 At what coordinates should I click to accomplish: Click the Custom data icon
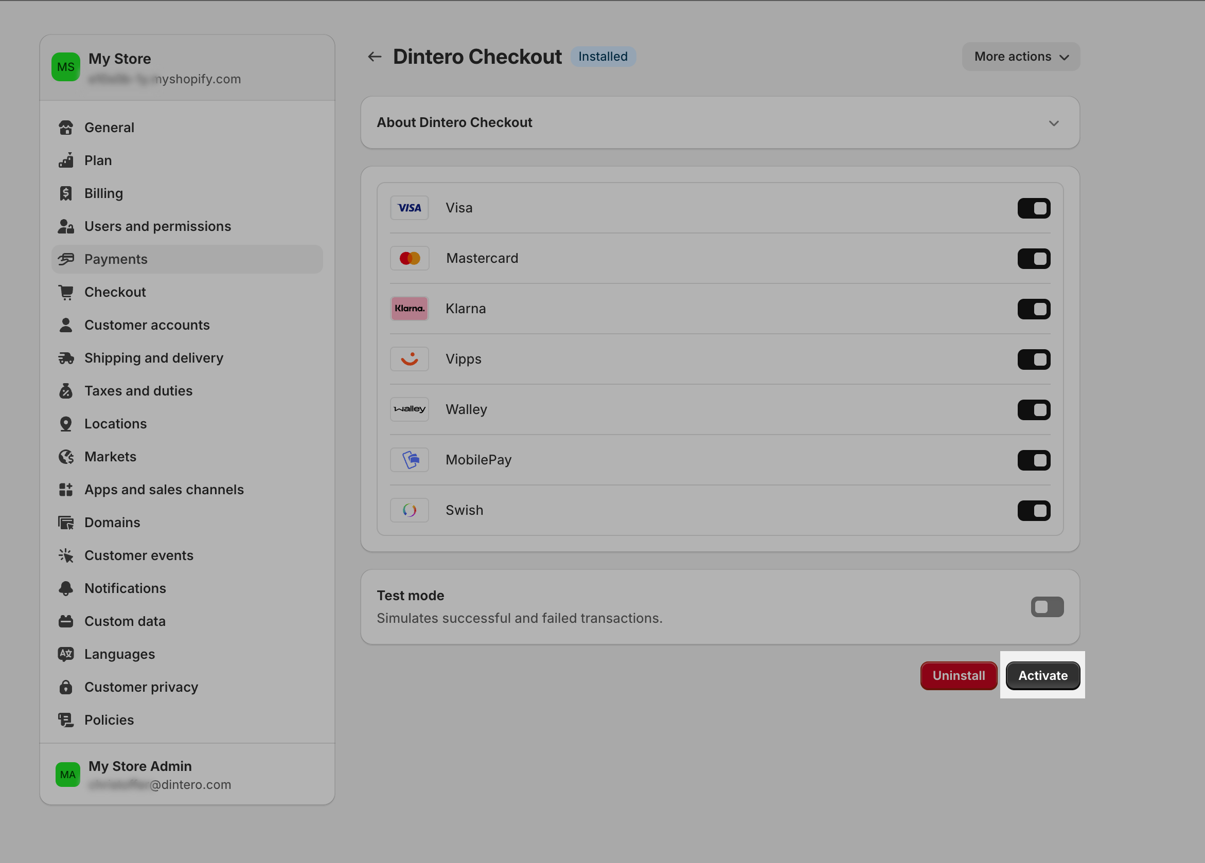(66, 621)
